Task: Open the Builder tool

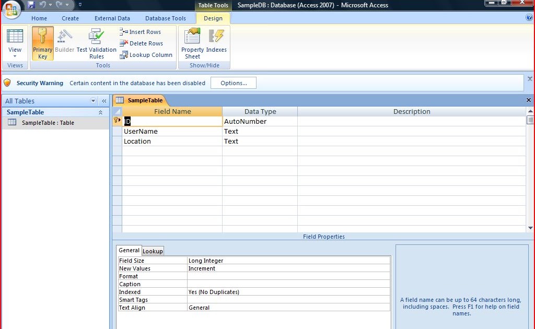Action: tap(64, 42)
